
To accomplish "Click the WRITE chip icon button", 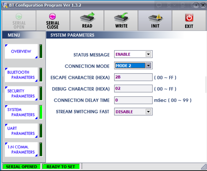I will pyautogui.click(x=121, y=21).
